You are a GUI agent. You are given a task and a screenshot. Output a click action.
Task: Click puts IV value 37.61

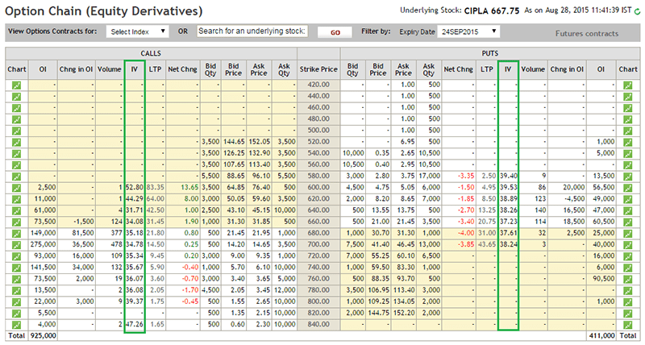pos(509,233)
